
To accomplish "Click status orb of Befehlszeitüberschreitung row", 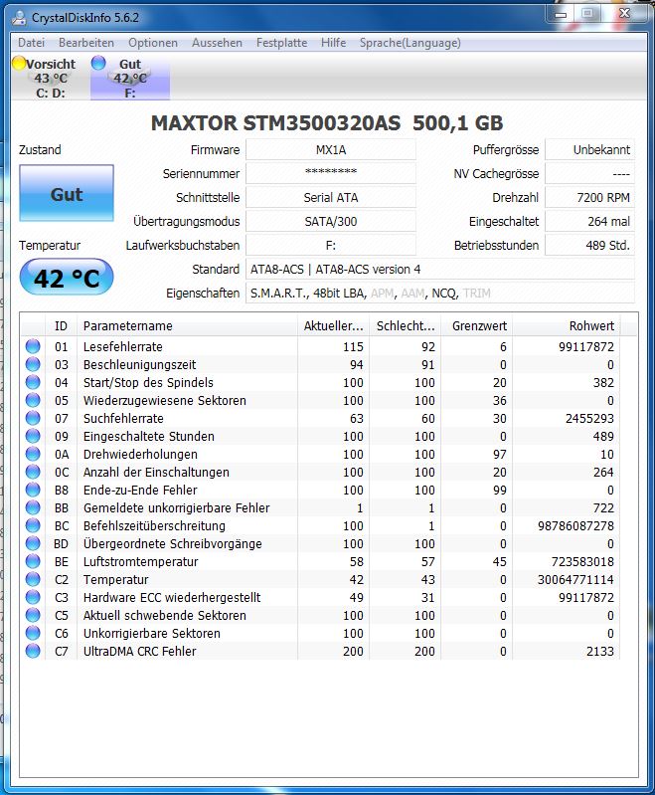I will pyautogui.click(x=33, y=525).
